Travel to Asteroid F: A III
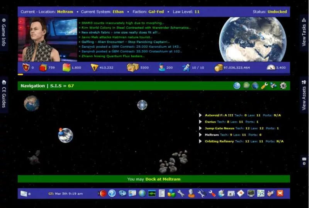Screen dimensions: 309x208 pyautogui.click(x=219, y=115)
